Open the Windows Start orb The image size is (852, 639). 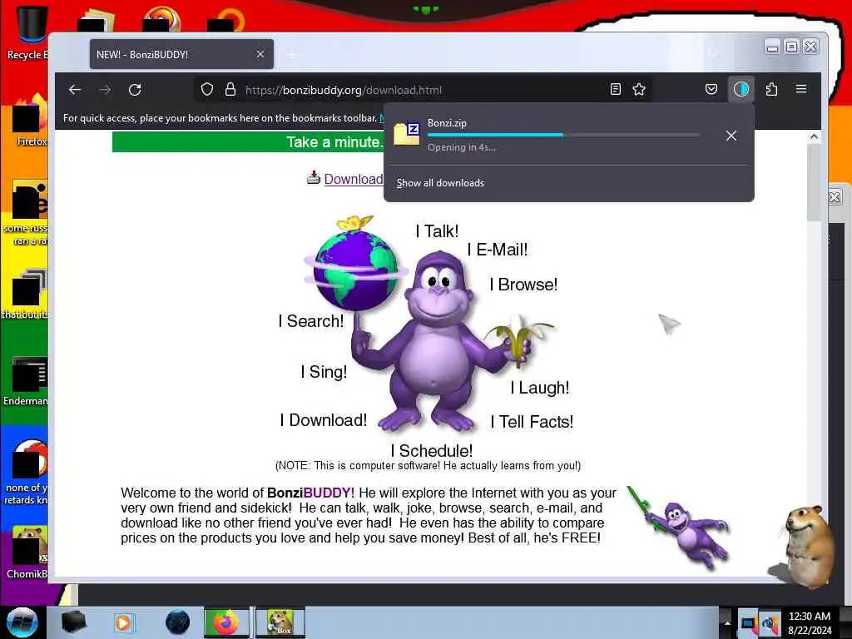(x=22, y=622)
